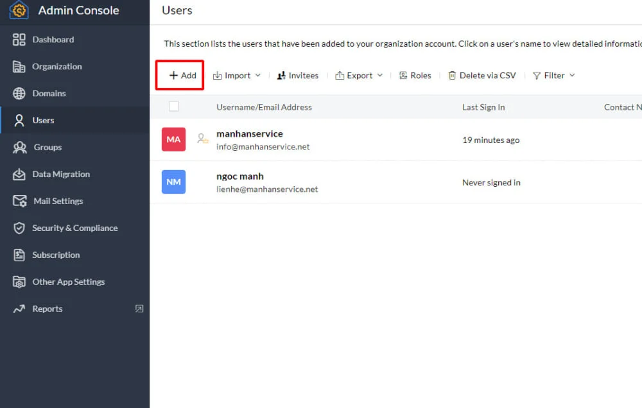The width and height of the screenshot is (642, 408).
Task: Select the NM avatar for ngoc manh
Action: coord(173,182)
